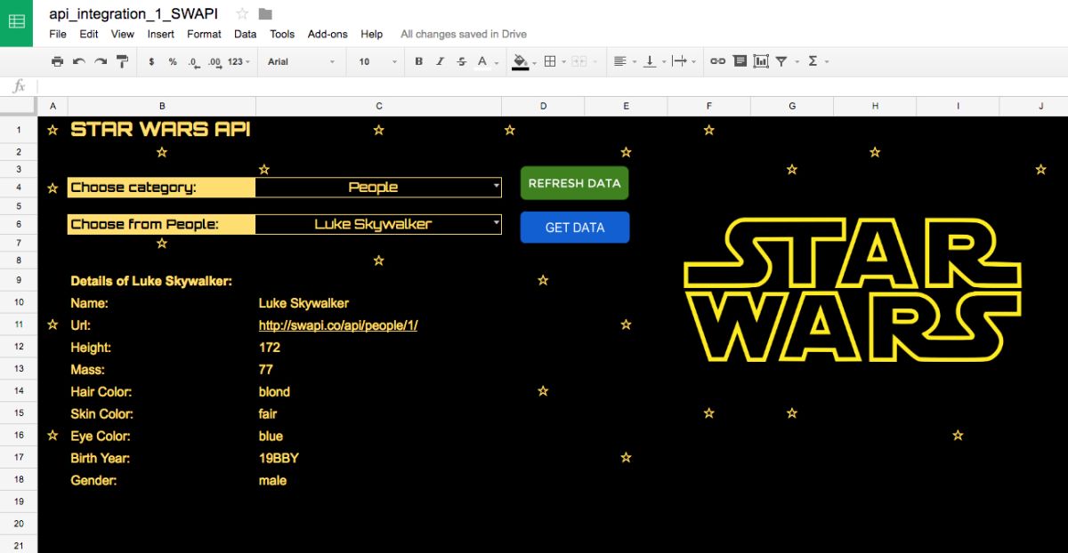Image resolution: width=1068 pixels, height=553 pixels.
Task: Click 'All changes saved in Drive' status
Action: click(x=464, y=34)
